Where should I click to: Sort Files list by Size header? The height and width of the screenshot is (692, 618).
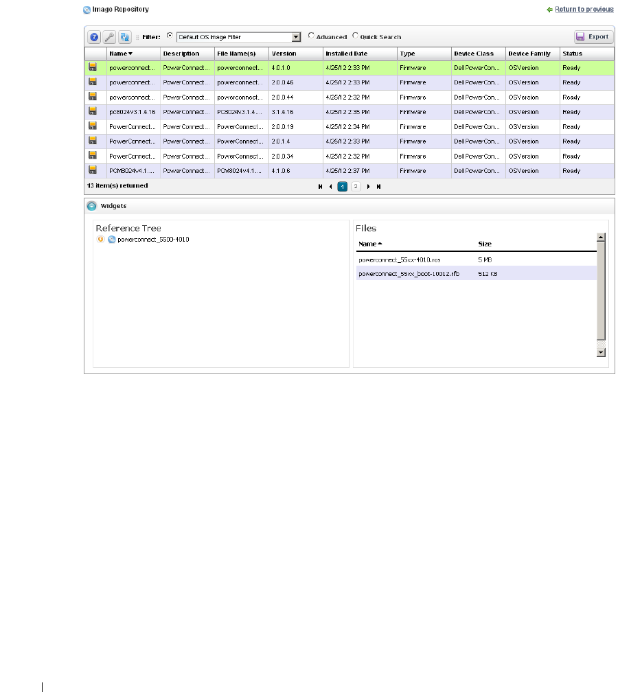click(x=485, y=244)
